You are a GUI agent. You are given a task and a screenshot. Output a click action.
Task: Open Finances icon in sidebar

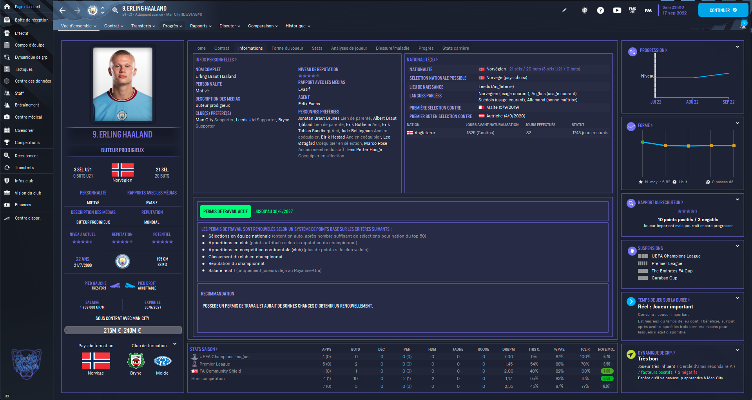coord(7,205)
